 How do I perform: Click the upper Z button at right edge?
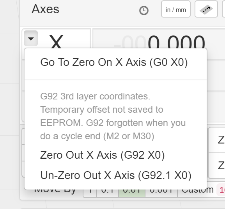coord(217,140)
